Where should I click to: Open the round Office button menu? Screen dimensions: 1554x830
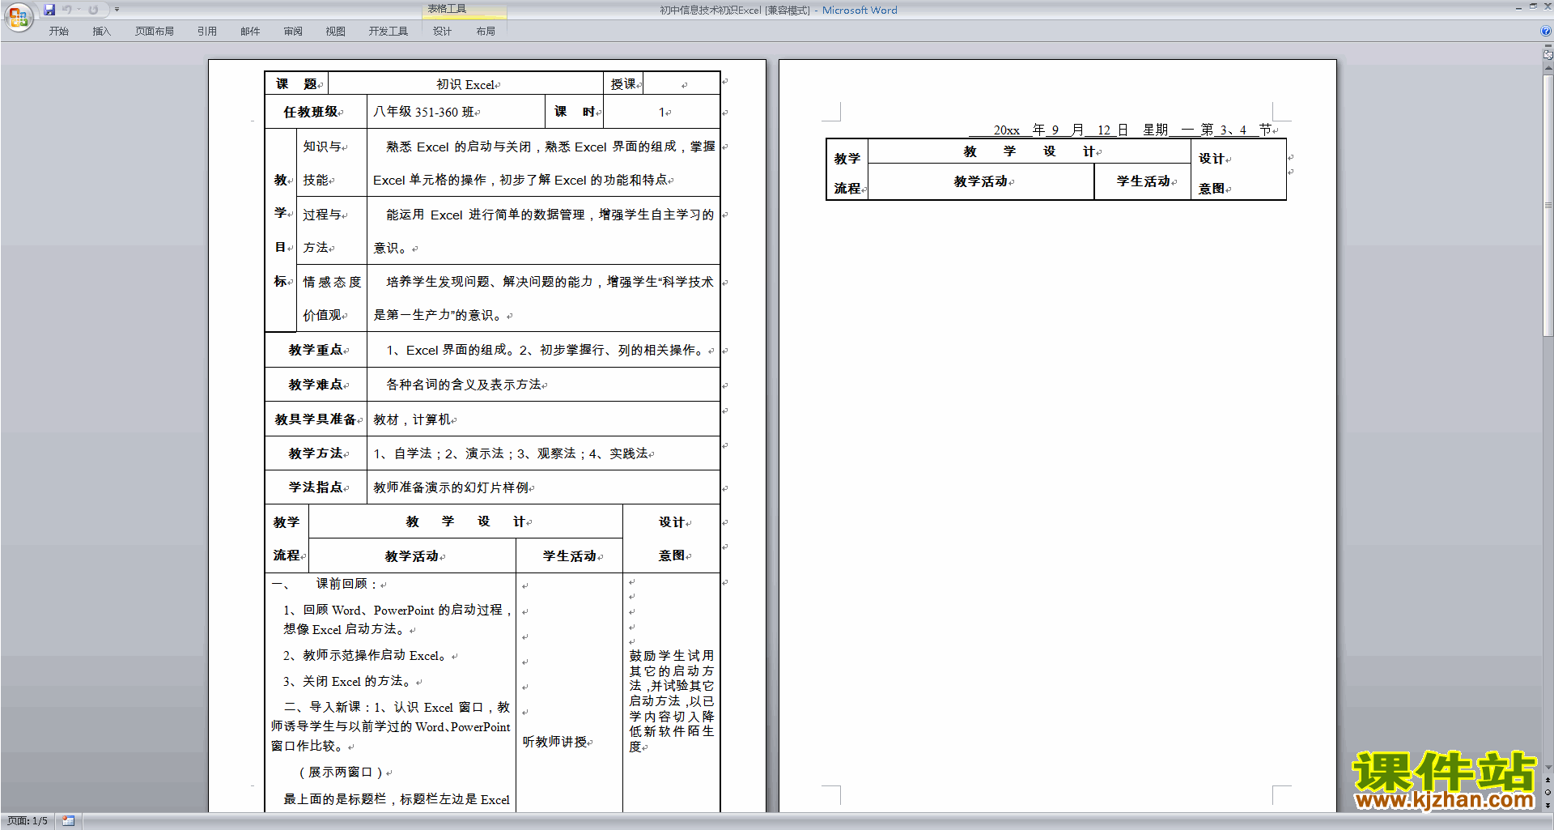click(18, 17)
